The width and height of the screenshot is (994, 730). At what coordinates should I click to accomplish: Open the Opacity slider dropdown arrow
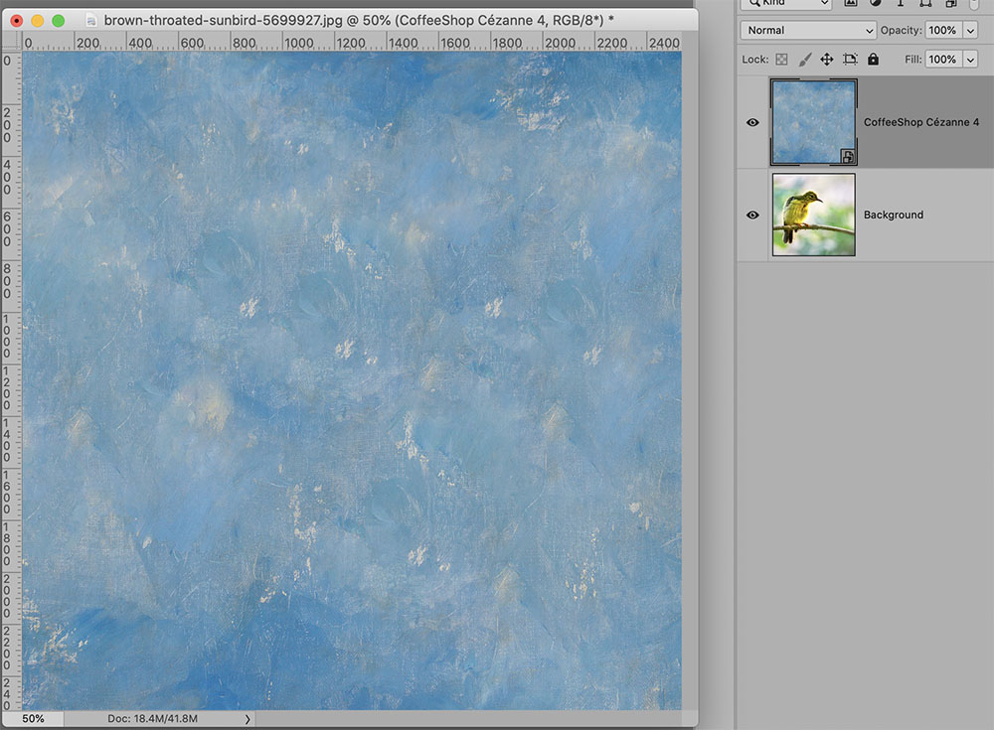[970, 31]
